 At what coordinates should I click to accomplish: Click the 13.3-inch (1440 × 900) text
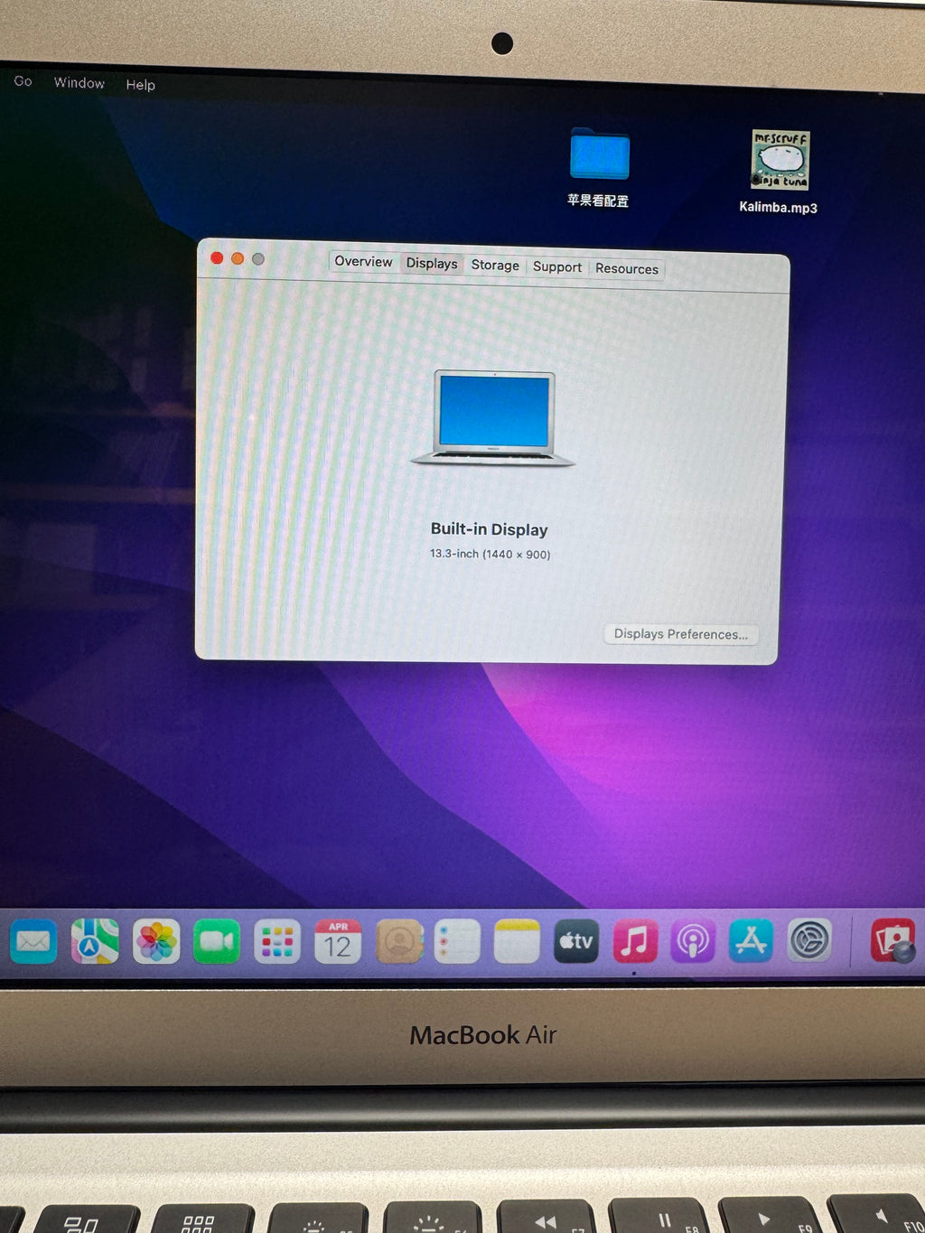point(491,554)
